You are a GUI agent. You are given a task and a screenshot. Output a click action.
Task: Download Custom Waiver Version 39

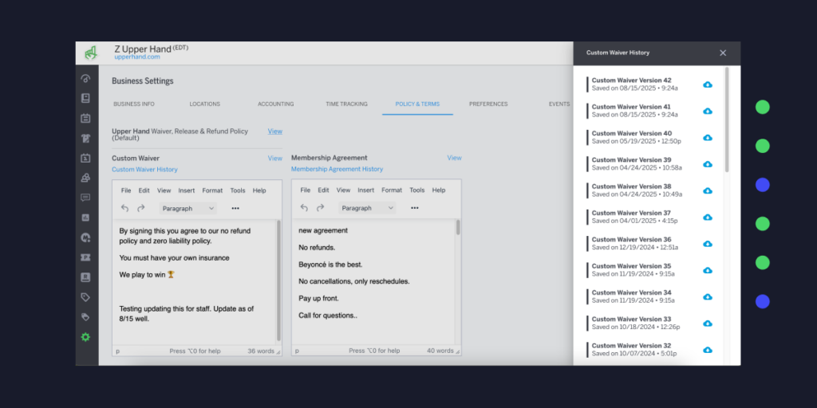[708, 164]
